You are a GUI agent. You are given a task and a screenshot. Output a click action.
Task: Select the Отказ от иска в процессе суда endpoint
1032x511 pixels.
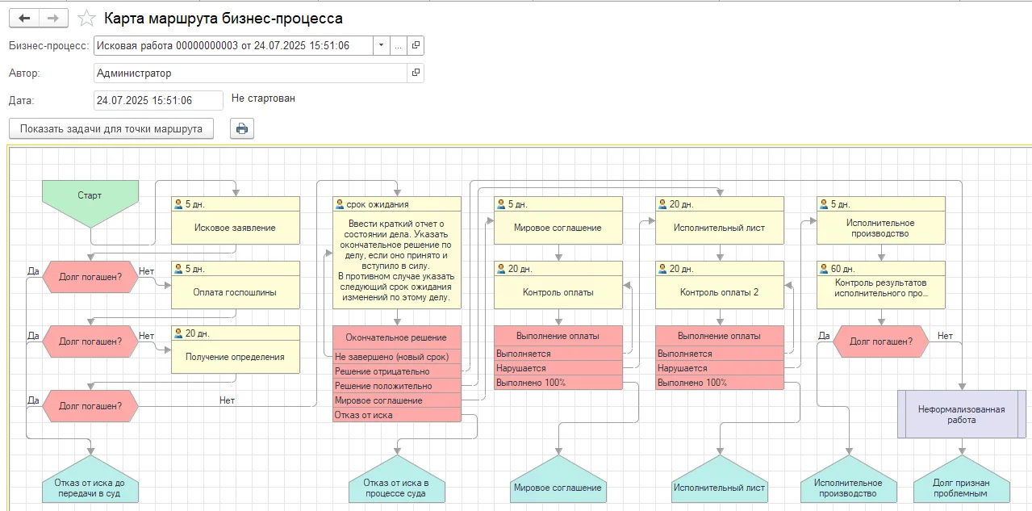coord(397,480)
